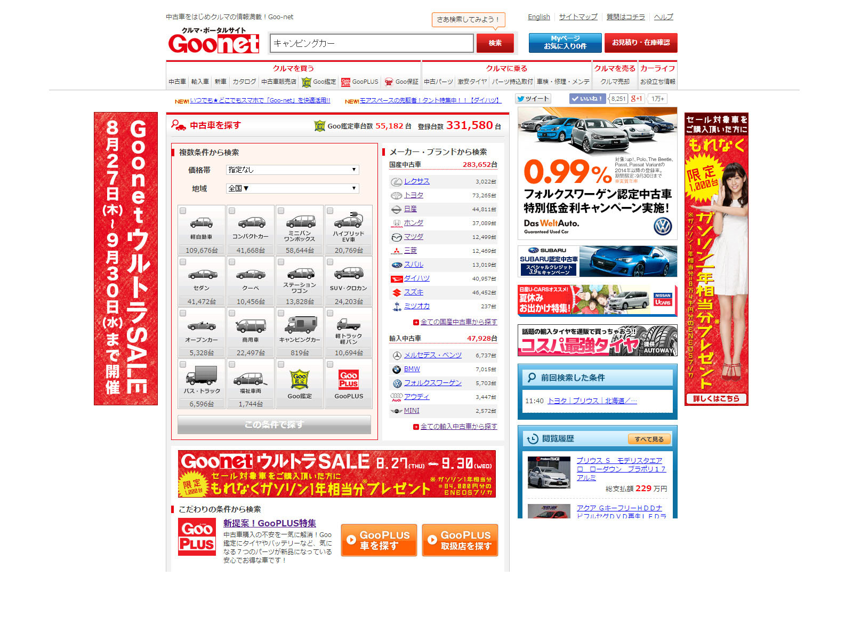This screenshot has height=640, width=853.
Task: Click the Audi logo icon
Action: (397, 397)
